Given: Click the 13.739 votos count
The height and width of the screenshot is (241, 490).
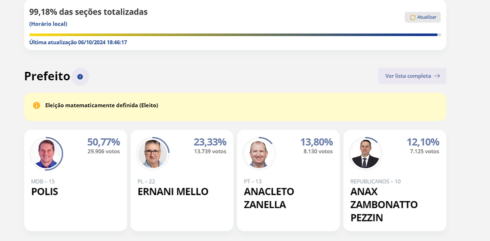Looking at the screenshot, I should (210, 152).
